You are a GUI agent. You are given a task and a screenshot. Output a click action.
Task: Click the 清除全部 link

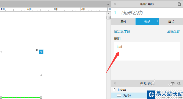(x=174, y=31)
